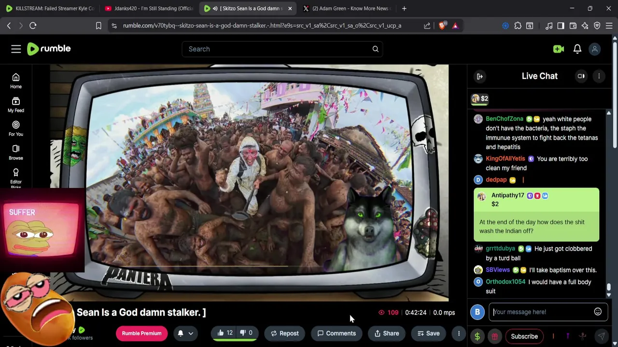618x347 pixels.
Task: Click the gift subscription icon
Action: tap(494, 336)
